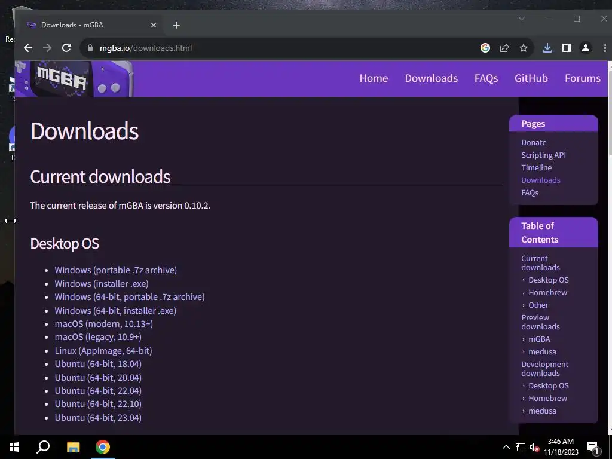Click the muted volume tray icon

(534, 447)
